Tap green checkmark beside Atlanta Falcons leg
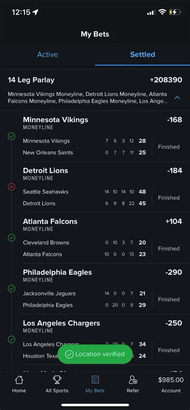This screenshot has width=190, height=410. click(x=12, y=238)
